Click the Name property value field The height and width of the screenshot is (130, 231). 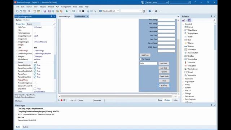[x=43, y=62]
